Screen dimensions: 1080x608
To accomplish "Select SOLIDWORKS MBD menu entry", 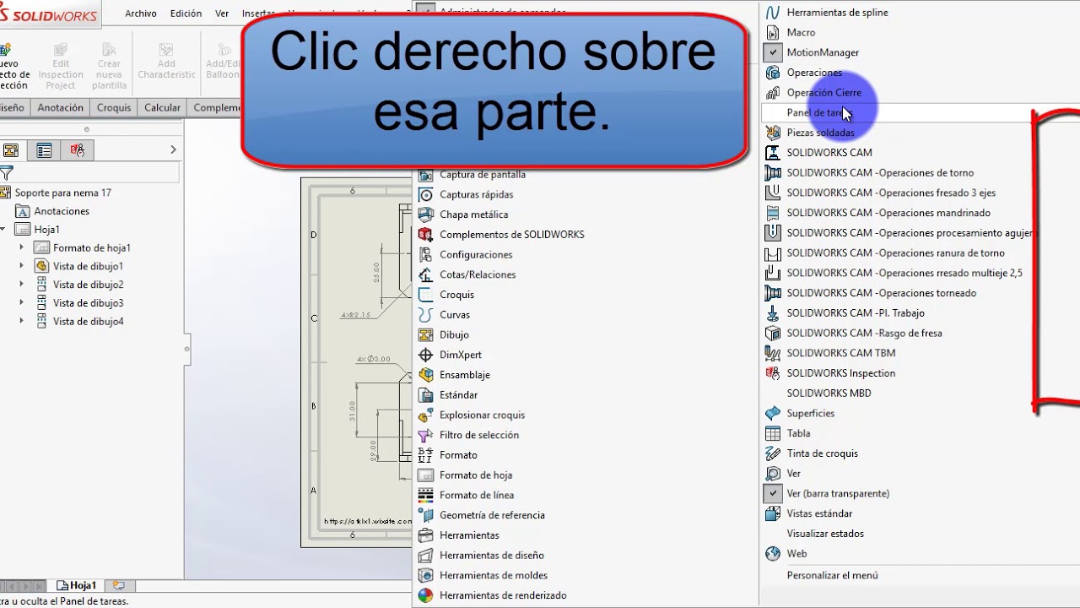I will pyautogui.click(x=829, y=394).
